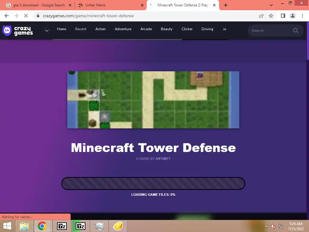The image size is (309, 232).
Task: Click the Minecraft Tower Defense preview image
Action: pos(153,100)
